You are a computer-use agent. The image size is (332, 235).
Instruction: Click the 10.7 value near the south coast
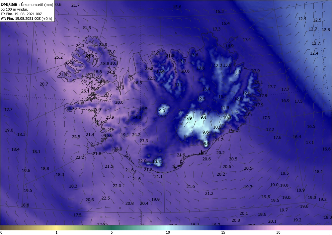[157, 162]
